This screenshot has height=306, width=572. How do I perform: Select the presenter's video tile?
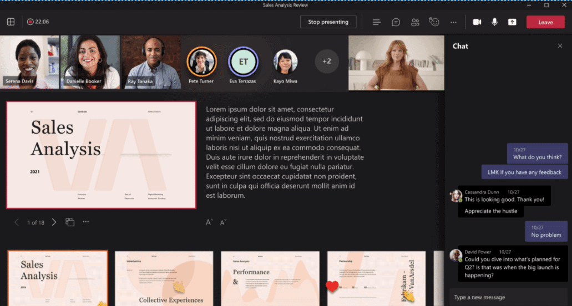click(396, 63)
